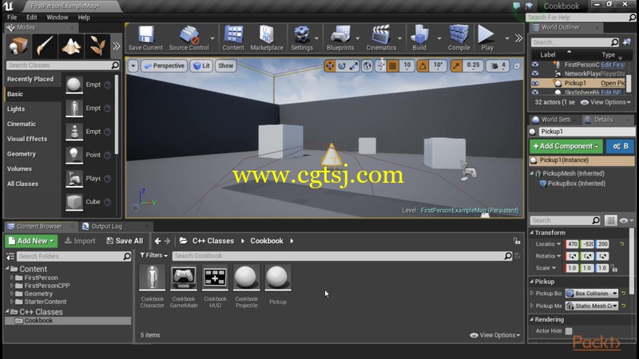Switch to the World Settings tab
The height and width of the screenshot is (359, 639).
click(x=555, y=120)
